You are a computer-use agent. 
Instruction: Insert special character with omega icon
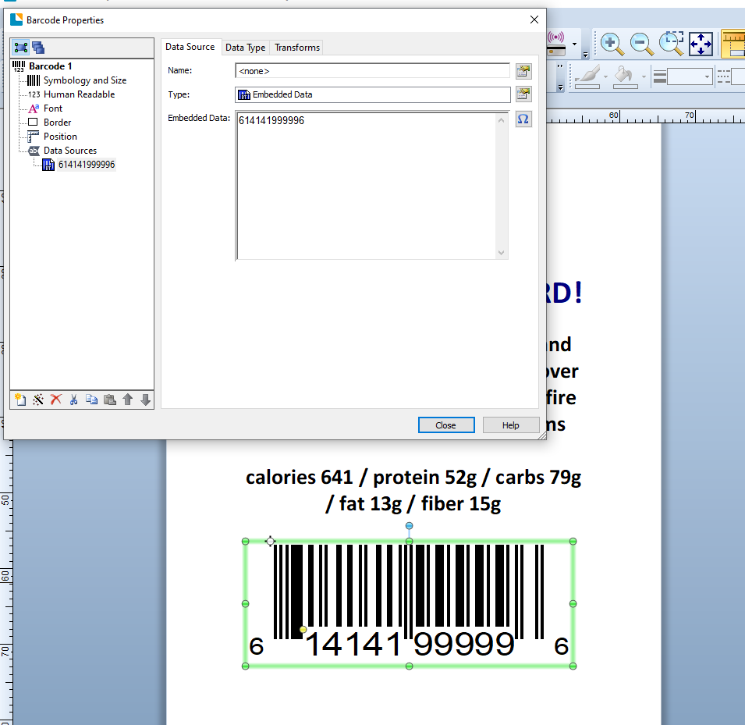(523, 119)
